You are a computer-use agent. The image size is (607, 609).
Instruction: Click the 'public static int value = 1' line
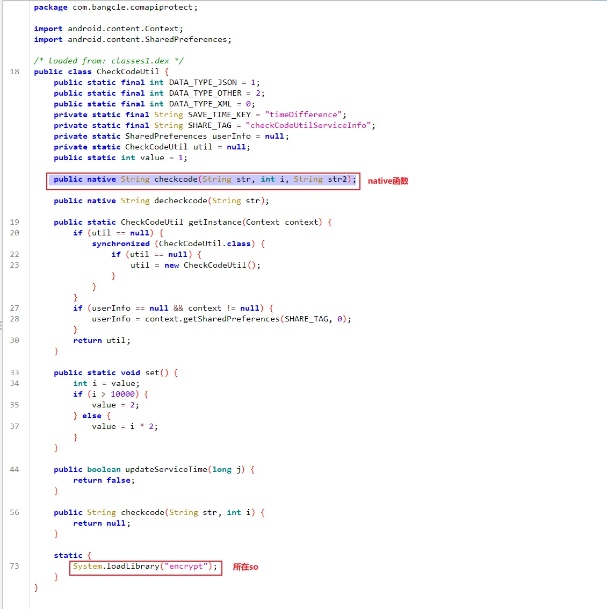pyautogui.click(x=120, y=158)
